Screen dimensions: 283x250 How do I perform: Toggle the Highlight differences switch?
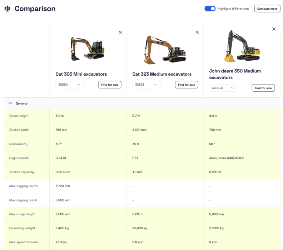tap(210, 9)
